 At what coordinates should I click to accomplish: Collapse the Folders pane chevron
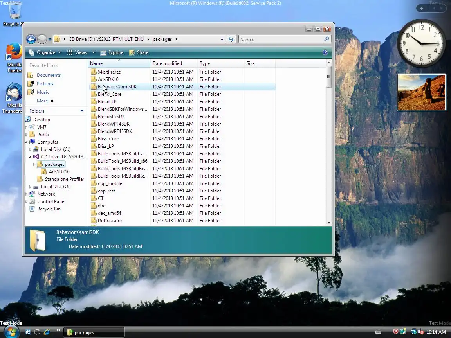(x=82, y=111)
